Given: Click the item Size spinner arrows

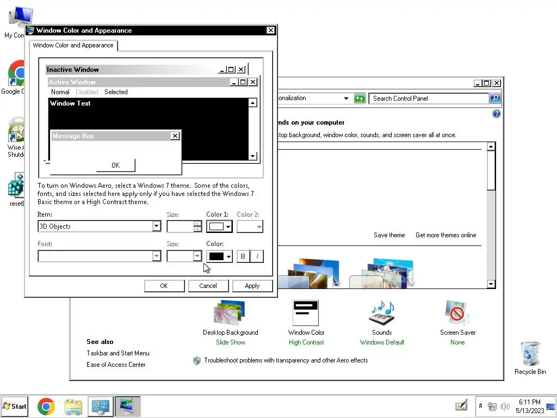Looking at the screenshot, I should tap(198, 226).
